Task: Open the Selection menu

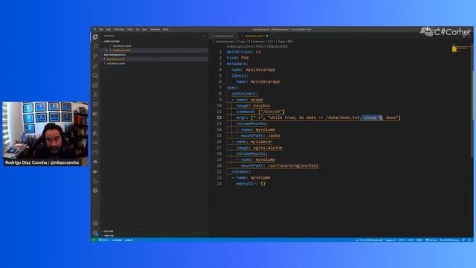Action: pyautogui.click(x=119, y=30)
